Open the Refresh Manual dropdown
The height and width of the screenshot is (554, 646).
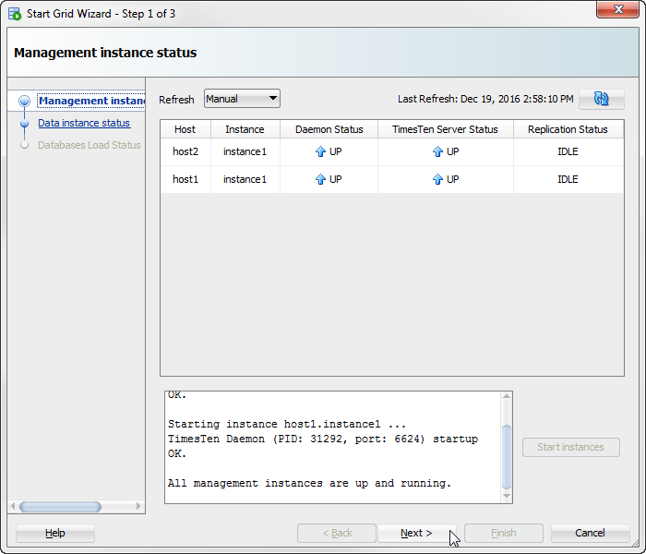click(242, 99)
